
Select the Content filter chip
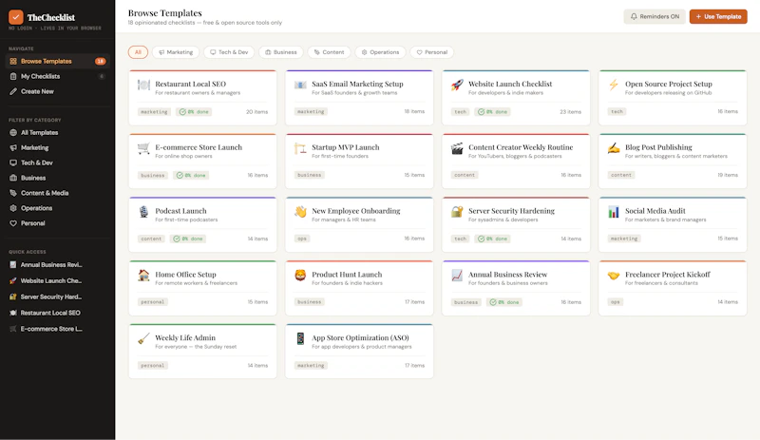click(x=329, y=52)
